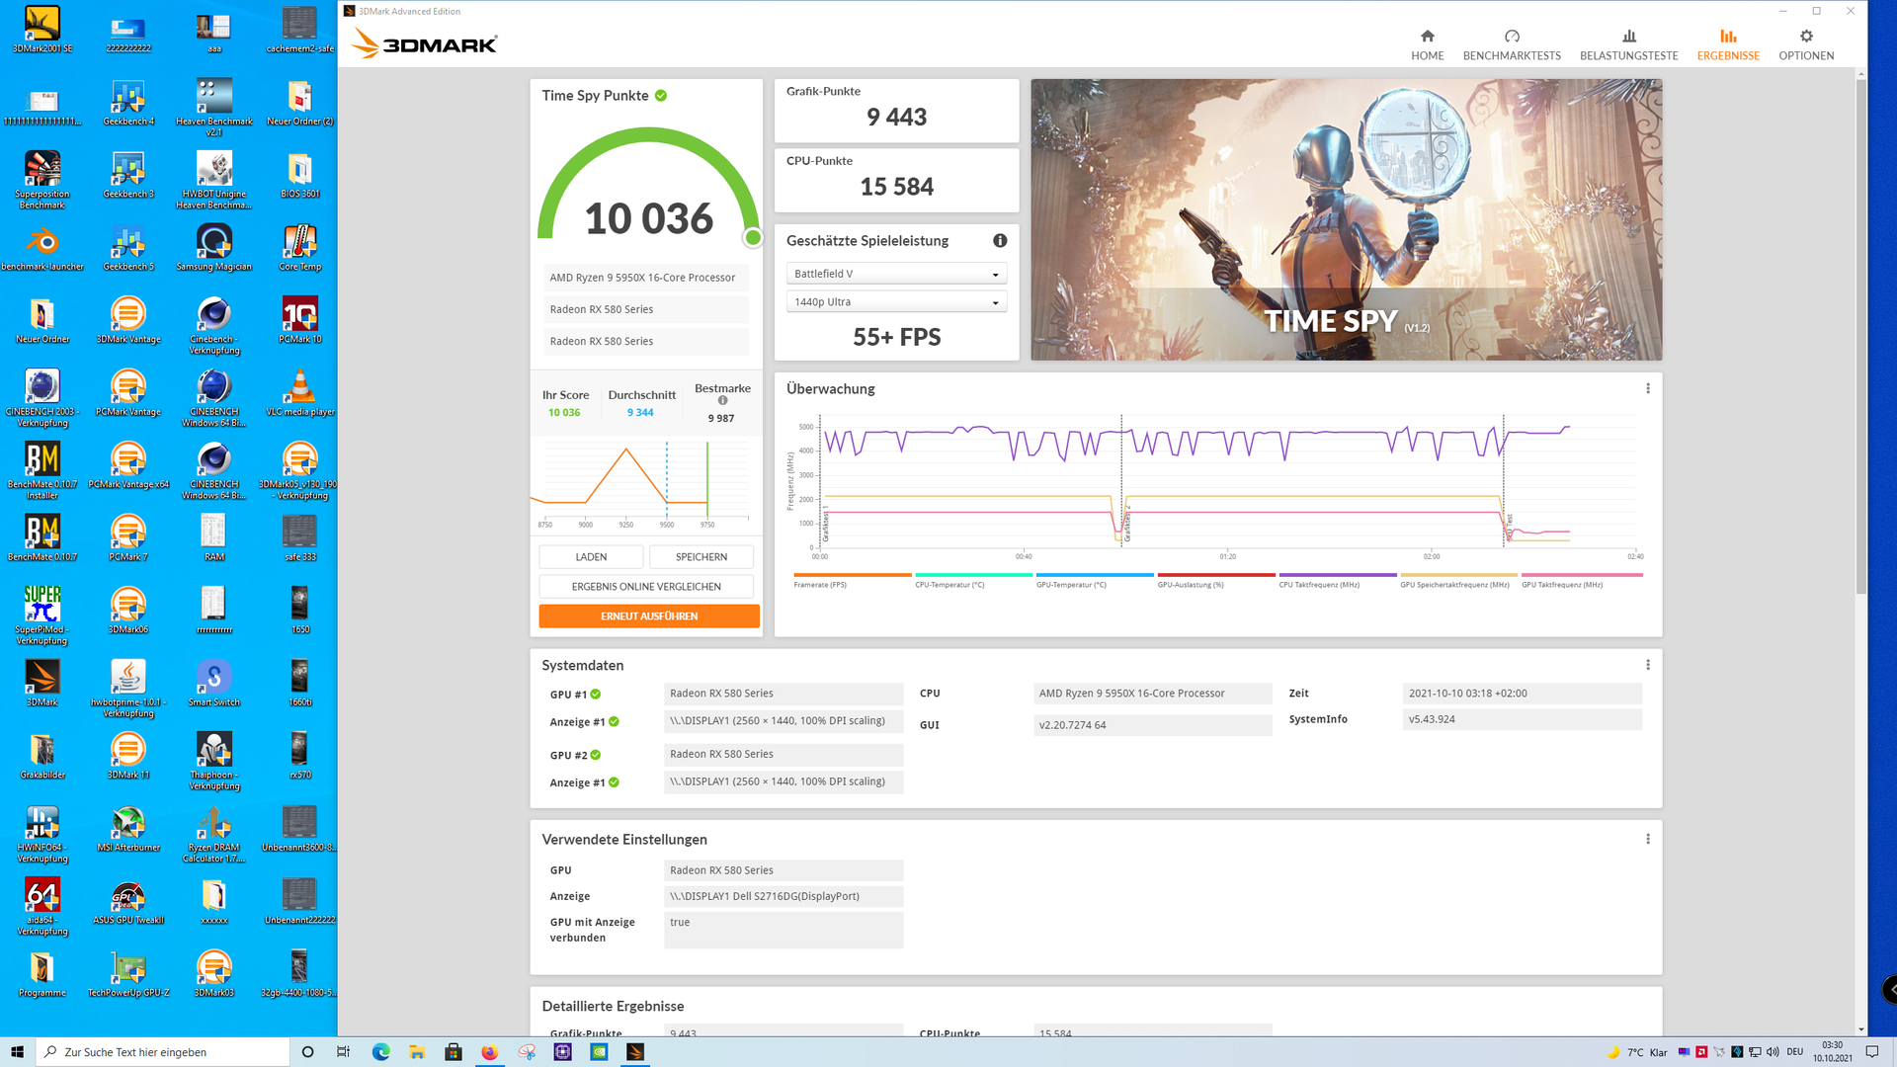Click the taskbar clock showing 03:30

pyautogui.click(x=1832, y=1052)
